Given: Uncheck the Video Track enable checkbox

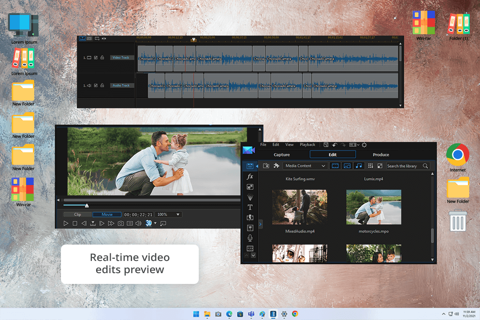Looking at the screenshot, I should coord(96,58).
